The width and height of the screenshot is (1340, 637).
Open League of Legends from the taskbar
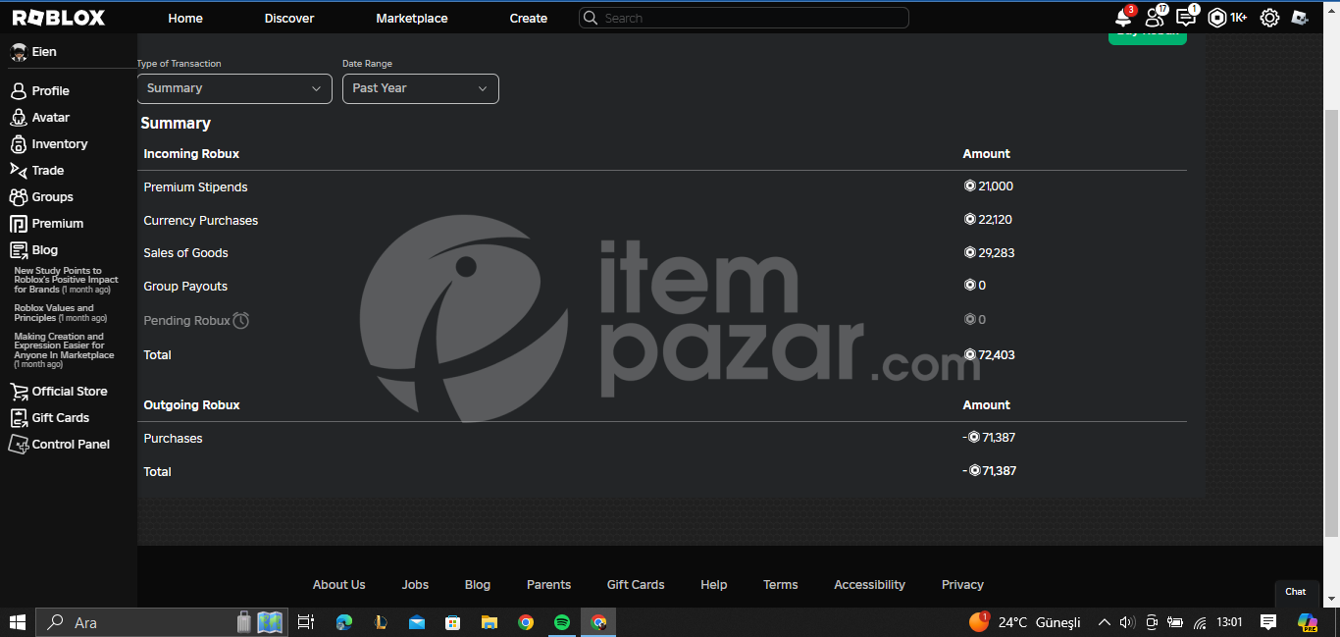click(380, 622)
